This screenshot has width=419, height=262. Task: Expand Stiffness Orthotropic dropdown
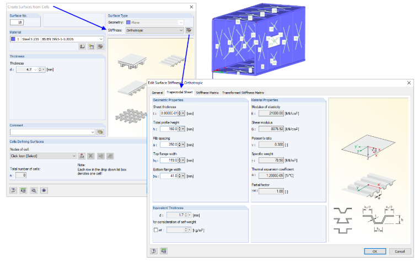click(x=181, y=30)
